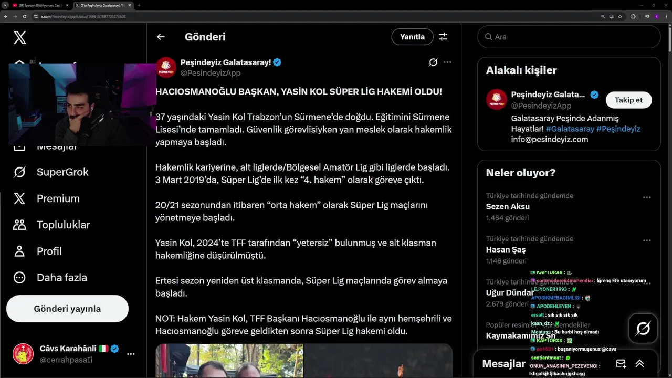Click the info@pesindeyiz.com text
The image size is (672, 378).
pos(550,139)
